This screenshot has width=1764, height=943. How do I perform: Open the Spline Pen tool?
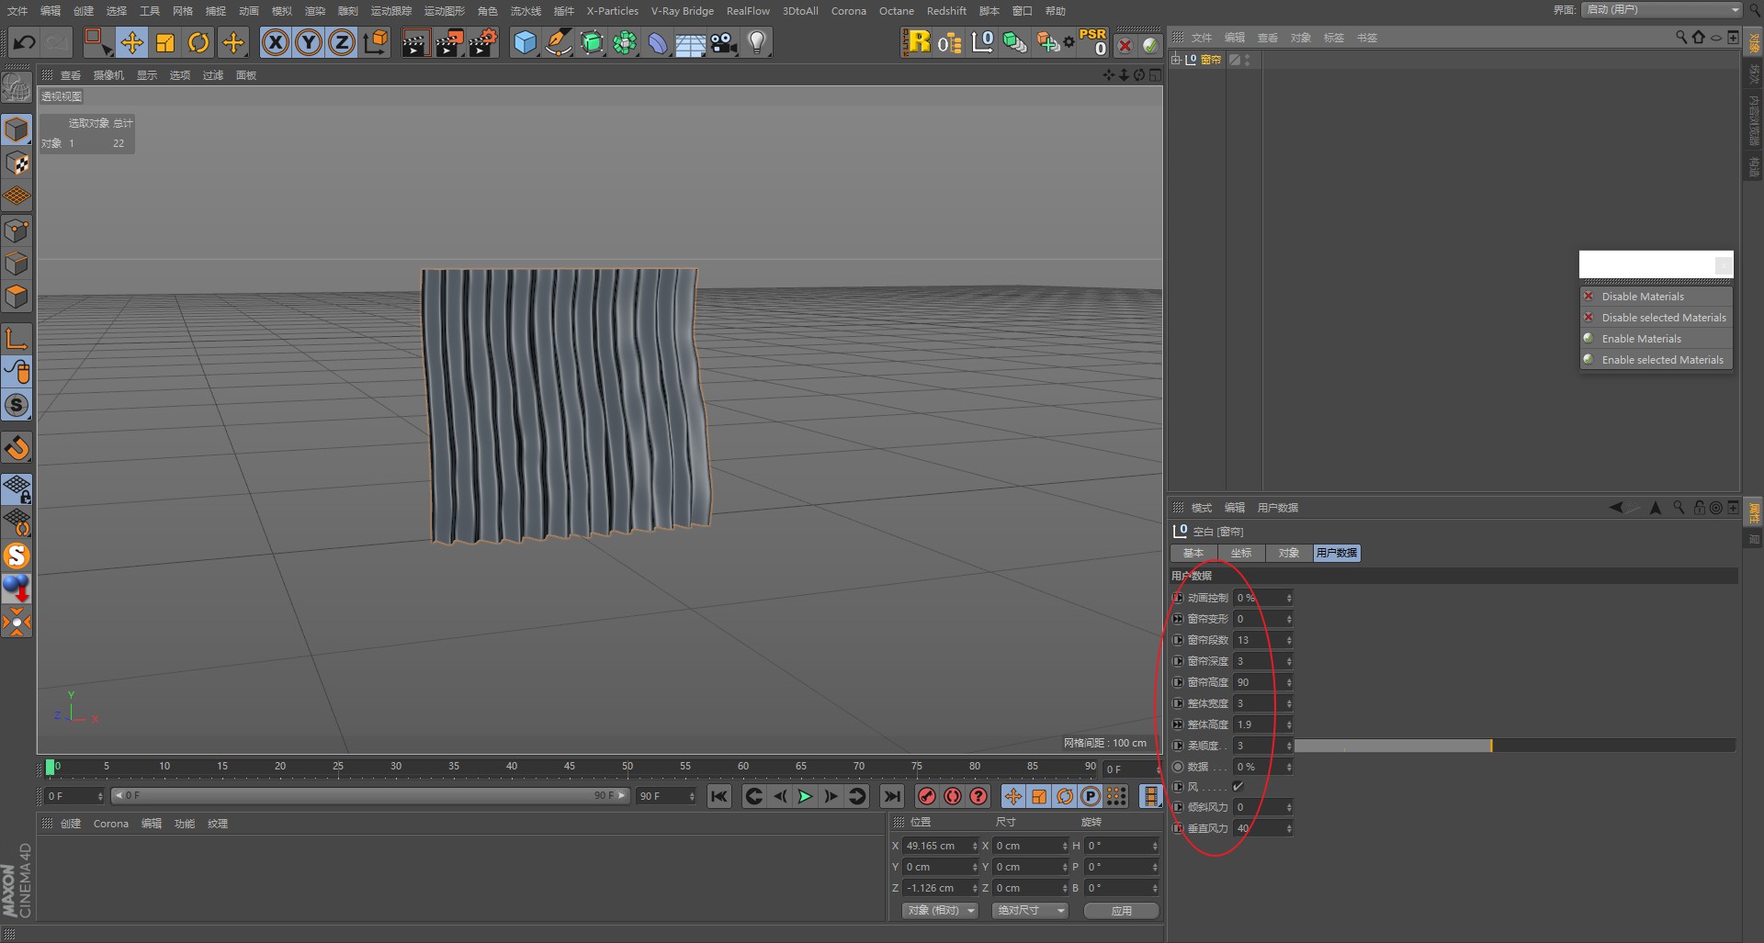tap(558, 43)
